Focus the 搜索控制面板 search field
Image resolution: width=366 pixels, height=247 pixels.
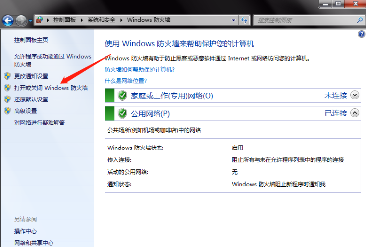[306, 20]
